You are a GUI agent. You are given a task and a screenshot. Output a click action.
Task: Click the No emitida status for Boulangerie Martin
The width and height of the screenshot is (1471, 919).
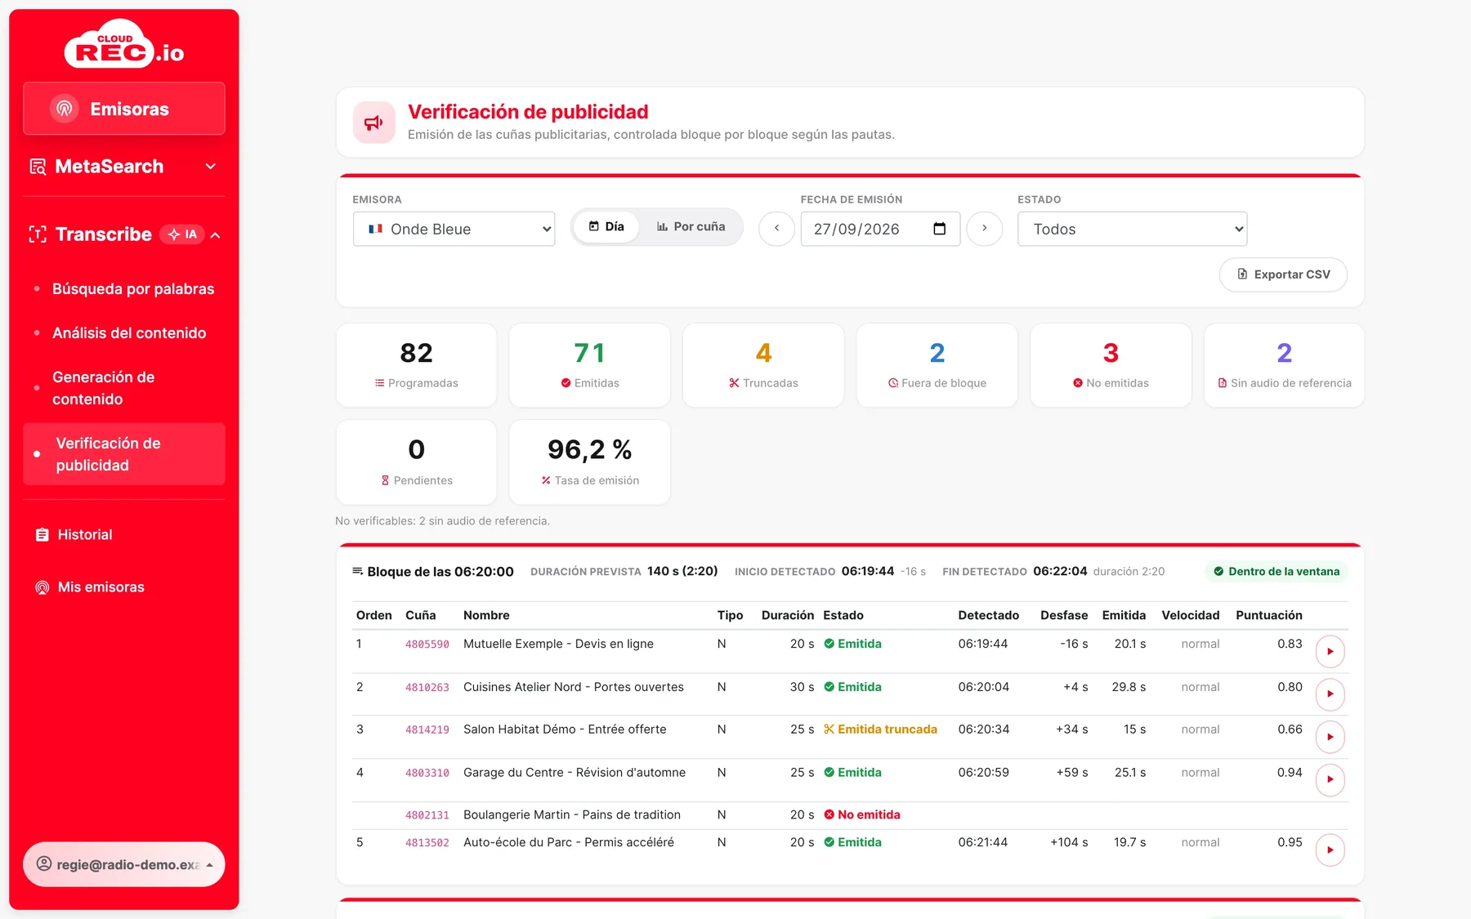pyautogui.click(x=862, y=815)
